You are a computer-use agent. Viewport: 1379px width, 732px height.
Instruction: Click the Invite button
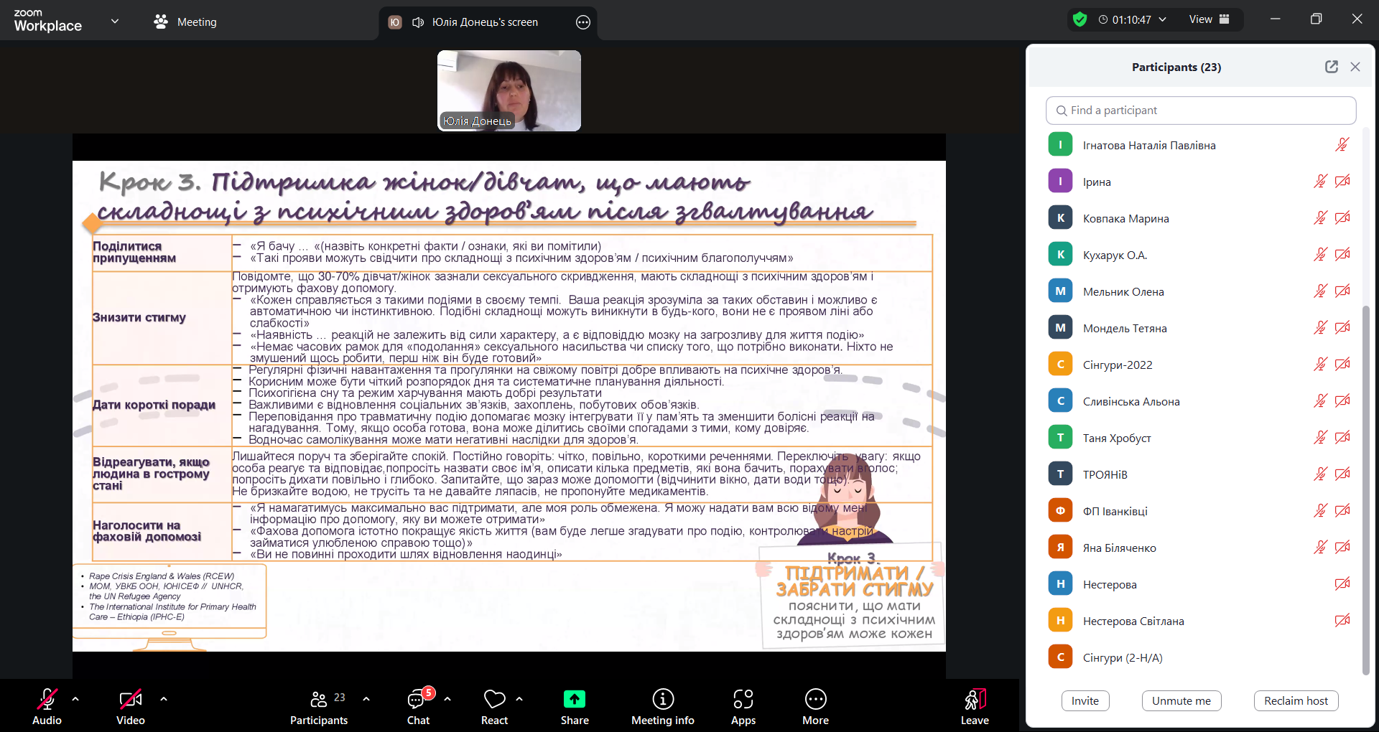click(1085, 700)
